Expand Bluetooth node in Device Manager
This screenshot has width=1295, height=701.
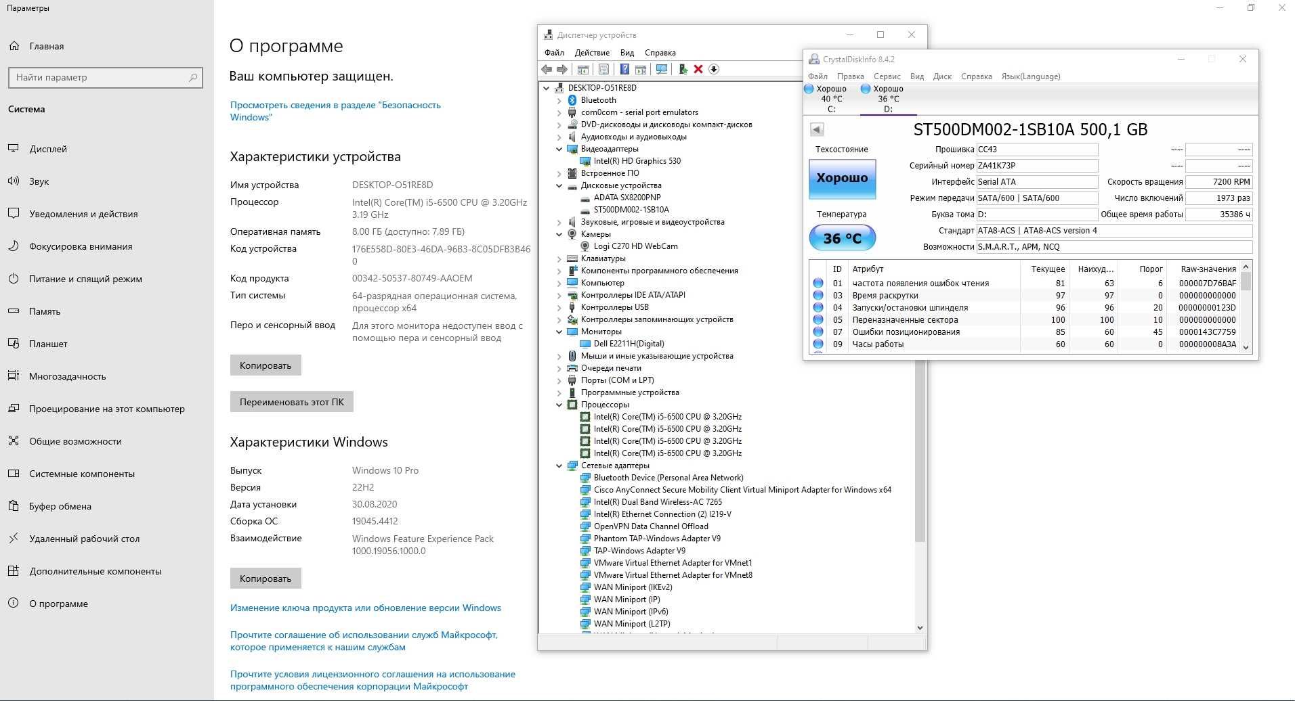(559, 100)
